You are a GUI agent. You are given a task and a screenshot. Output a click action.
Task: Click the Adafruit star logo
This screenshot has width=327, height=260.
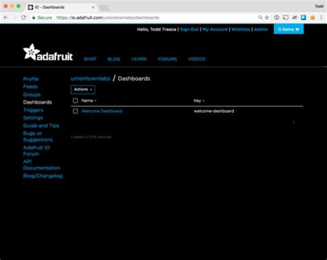(x=32, y=52)
